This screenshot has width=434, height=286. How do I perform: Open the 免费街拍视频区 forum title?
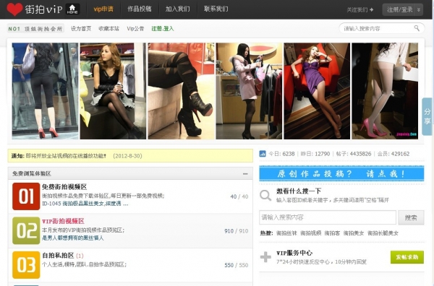[x=64, y=187]
